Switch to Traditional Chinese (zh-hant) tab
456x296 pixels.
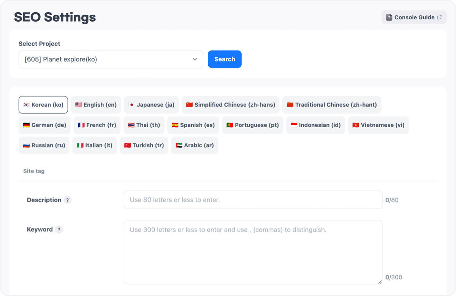331,105
